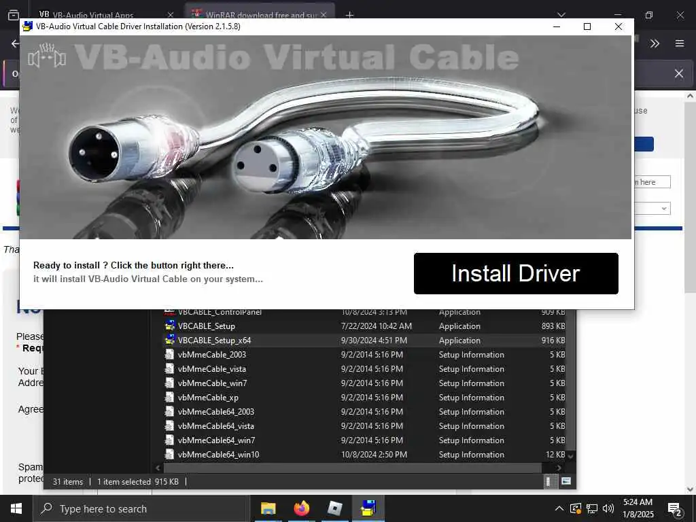Click the Windows search box
This screenshot has height=522, width=696.
pyautogui.click(x=141, y=508)
